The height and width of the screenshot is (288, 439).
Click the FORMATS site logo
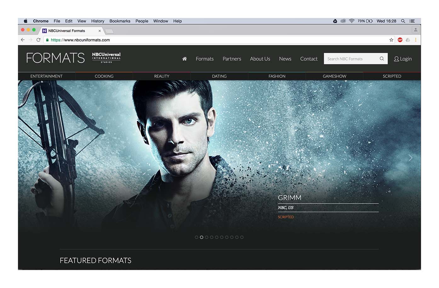[55, 58]
